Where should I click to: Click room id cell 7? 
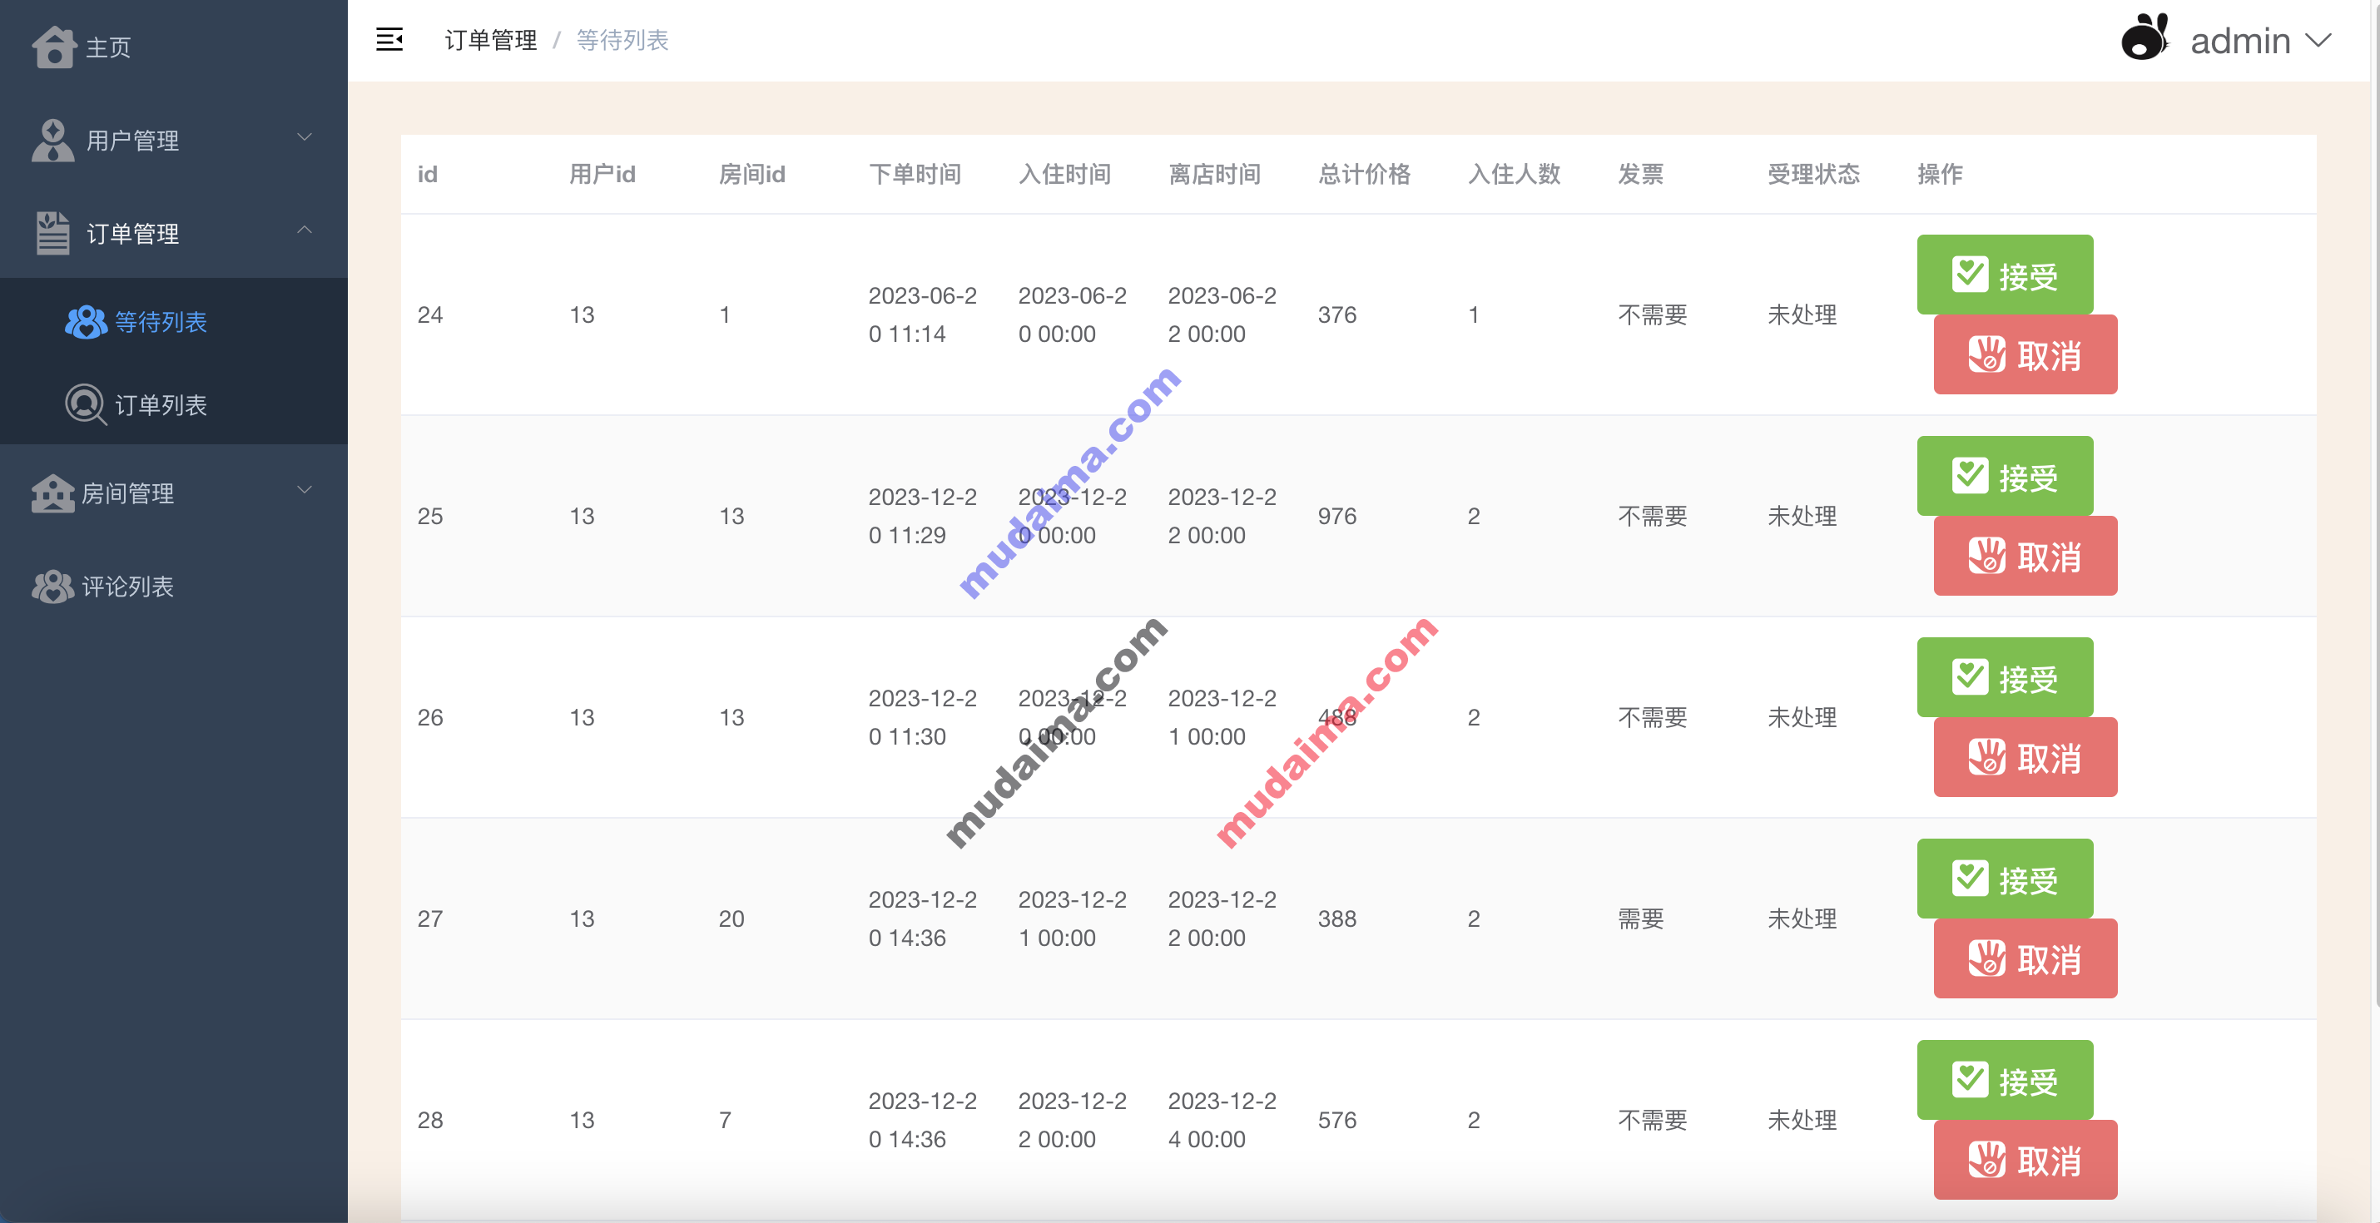pyautogui.click(x=726, y=1120)
